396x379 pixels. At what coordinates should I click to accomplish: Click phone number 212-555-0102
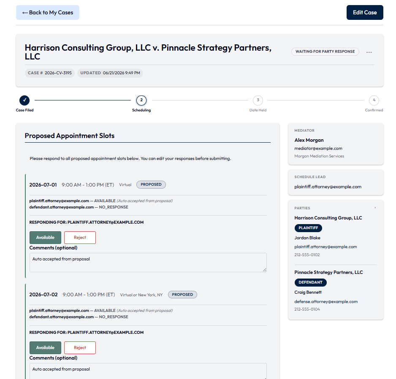307,255
